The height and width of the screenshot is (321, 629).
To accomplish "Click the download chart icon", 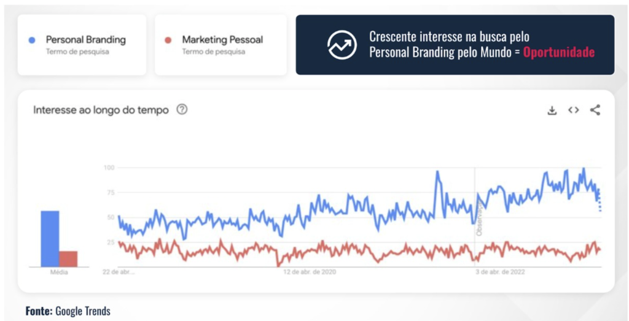I will [552, 110].
